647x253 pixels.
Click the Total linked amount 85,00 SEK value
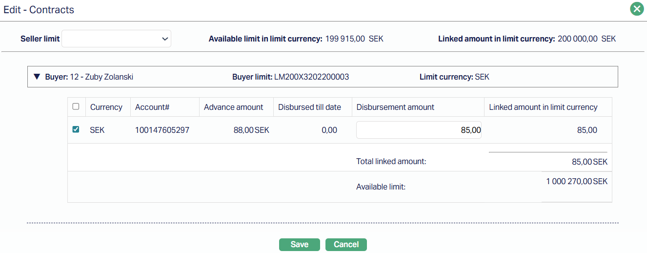click(589, 162)
